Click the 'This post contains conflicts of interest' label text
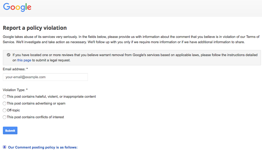The width and height of the screenshot is (262, 153). [35, 117]
